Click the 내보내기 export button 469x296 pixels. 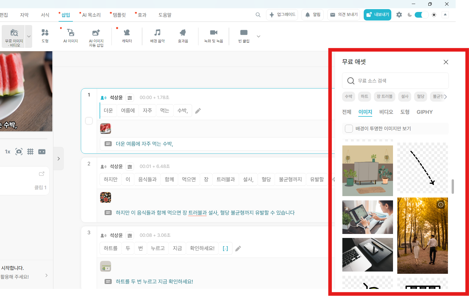(x=377, y=15)
